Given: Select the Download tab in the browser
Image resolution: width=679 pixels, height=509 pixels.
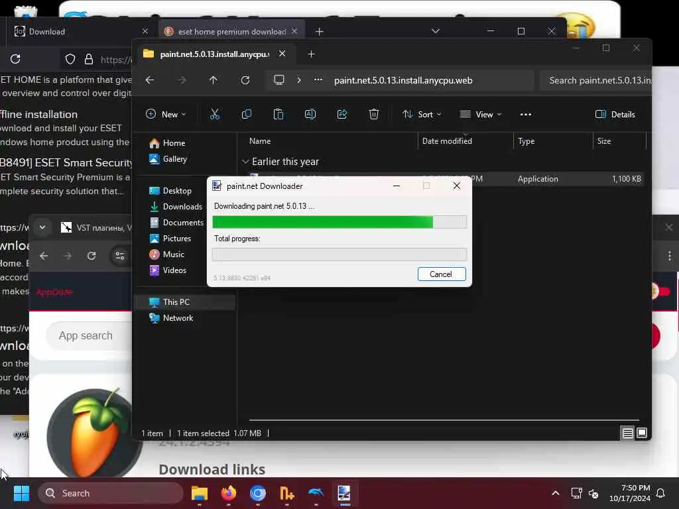Looking at the screenshot, I should click(x=82, y=31).
